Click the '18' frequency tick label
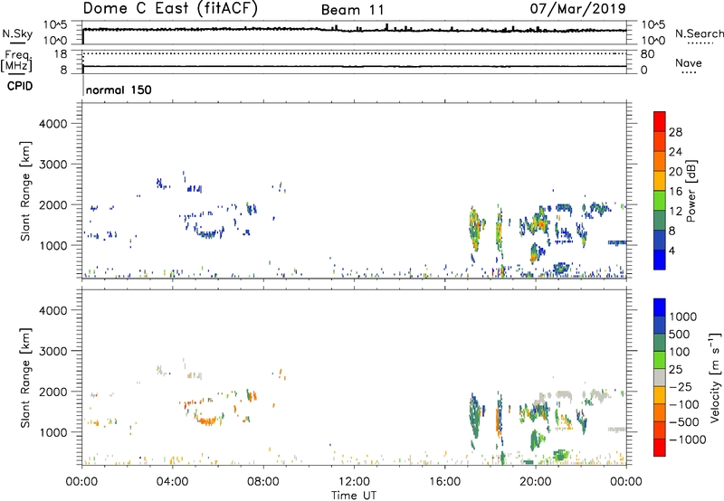Viewport: 724px width, 501px height. point(61,54)
